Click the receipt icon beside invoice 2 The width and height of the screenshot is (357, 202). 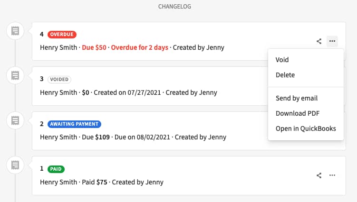[15, 120]
